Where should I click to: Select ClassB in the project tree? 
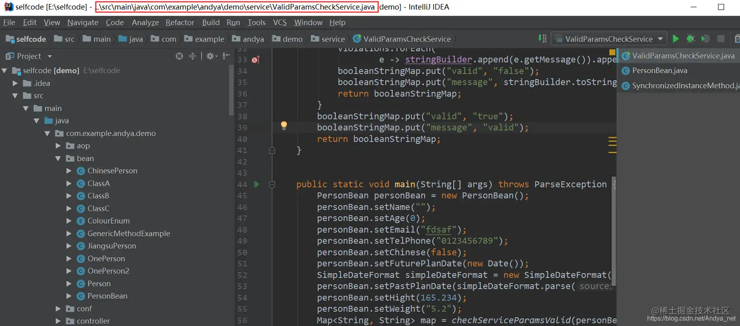point(98,196)
